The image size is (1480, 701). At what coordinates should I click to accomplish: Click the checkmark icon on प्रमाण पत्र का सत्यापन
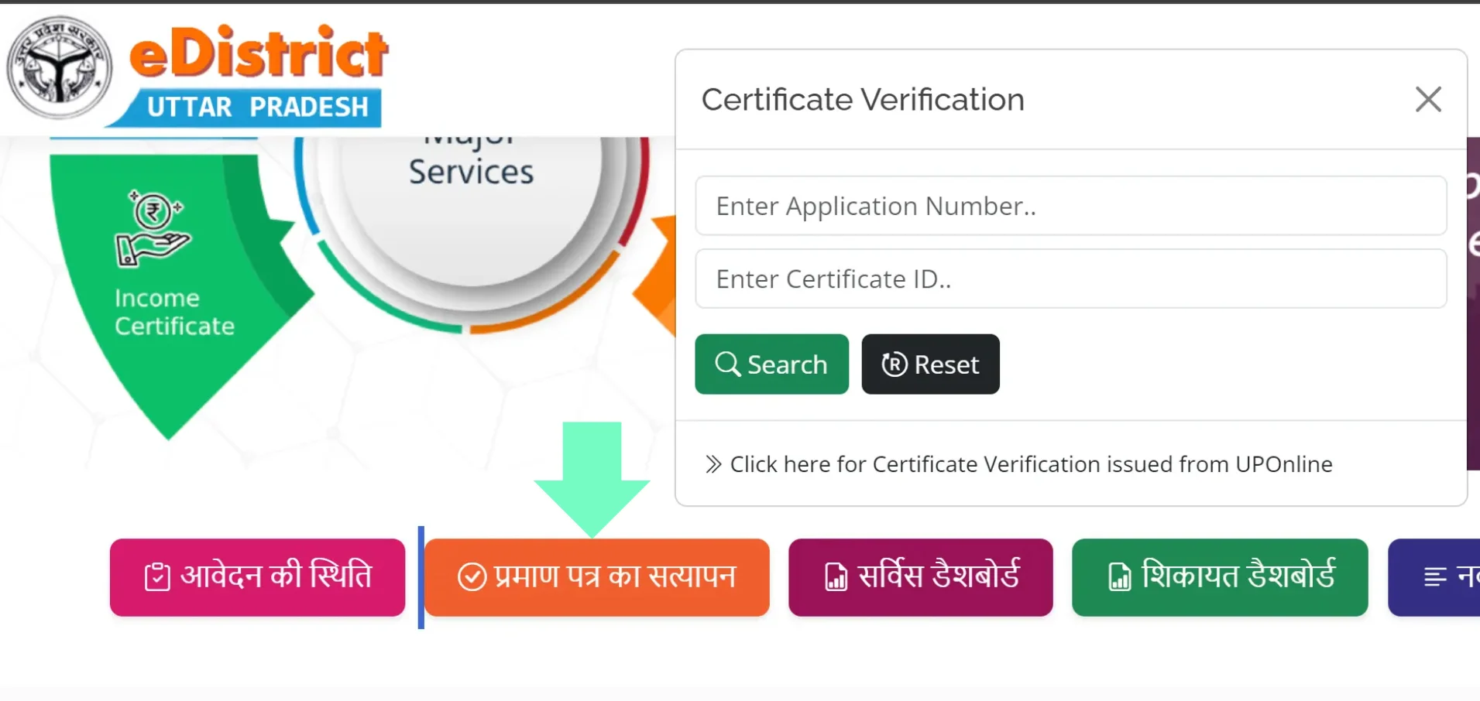click(472, 577)
